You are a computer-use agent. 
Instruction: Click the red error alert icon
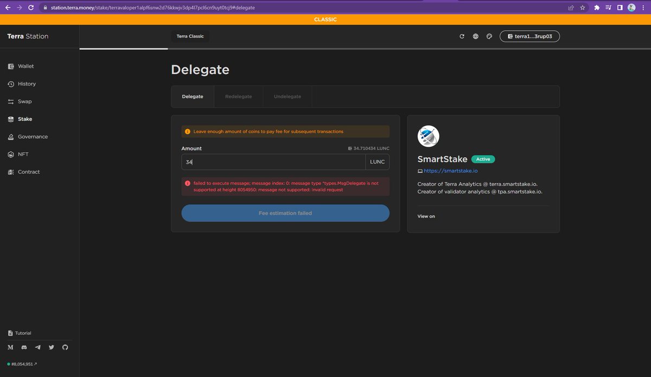pos(188,183)
